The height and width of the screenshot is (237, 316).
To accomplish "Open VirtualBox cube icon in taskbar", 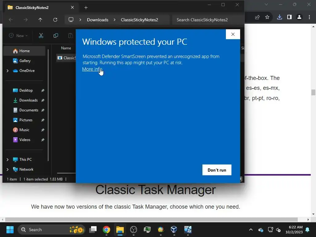I will tap(174, 230).
